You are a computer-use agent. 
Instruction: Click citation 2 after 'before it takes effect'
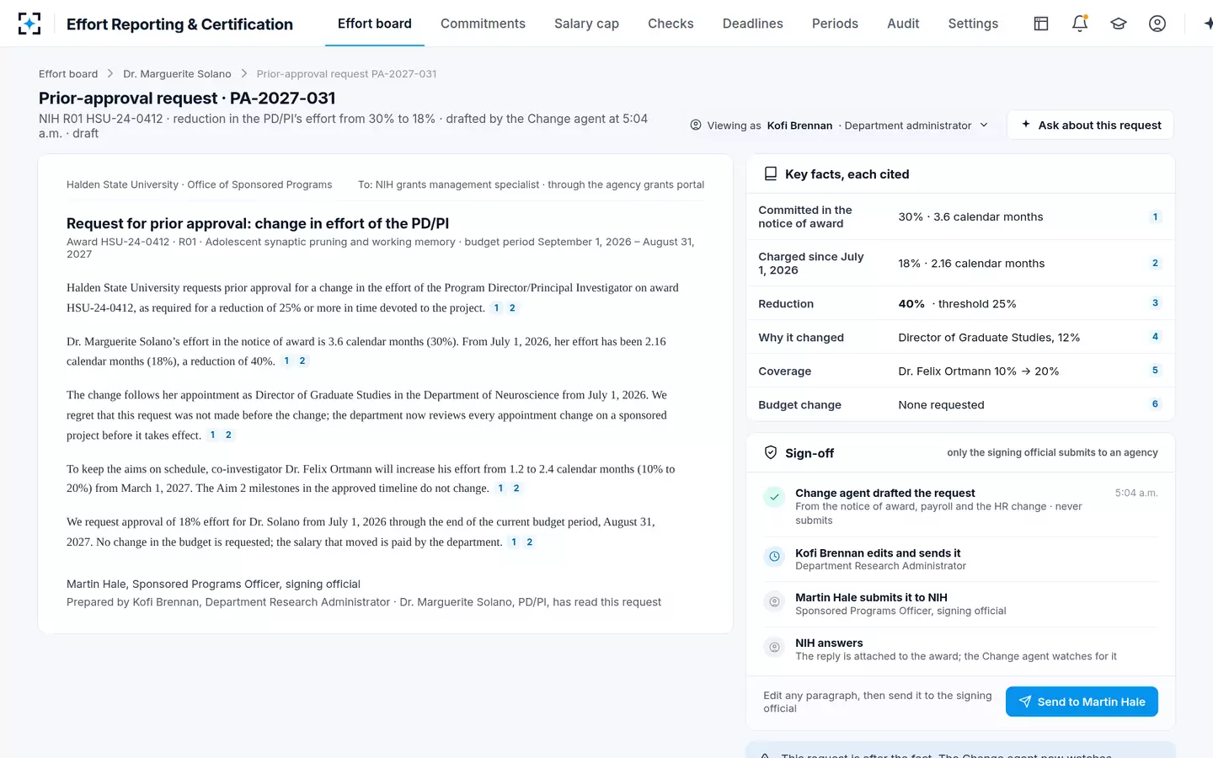[x=228, y=435]
